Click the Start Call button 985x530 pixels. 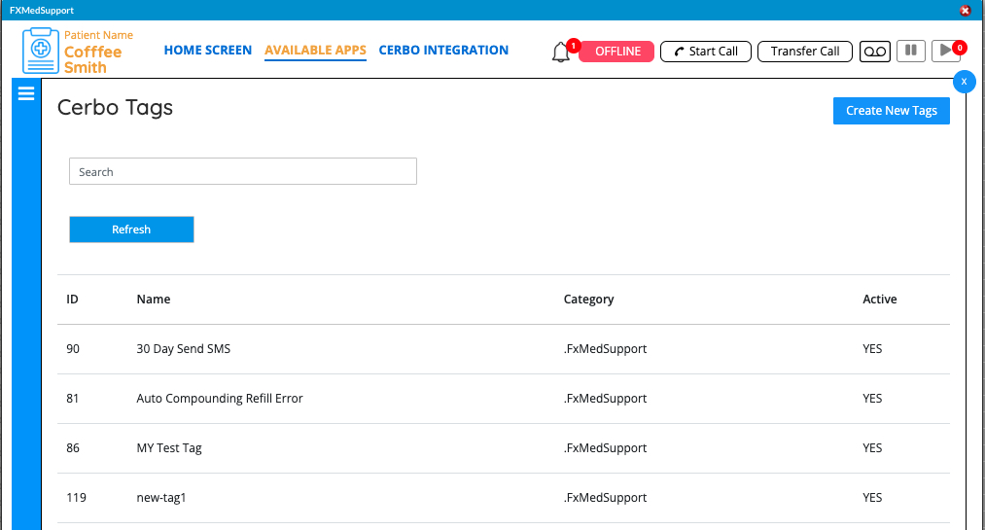[706, 52]
